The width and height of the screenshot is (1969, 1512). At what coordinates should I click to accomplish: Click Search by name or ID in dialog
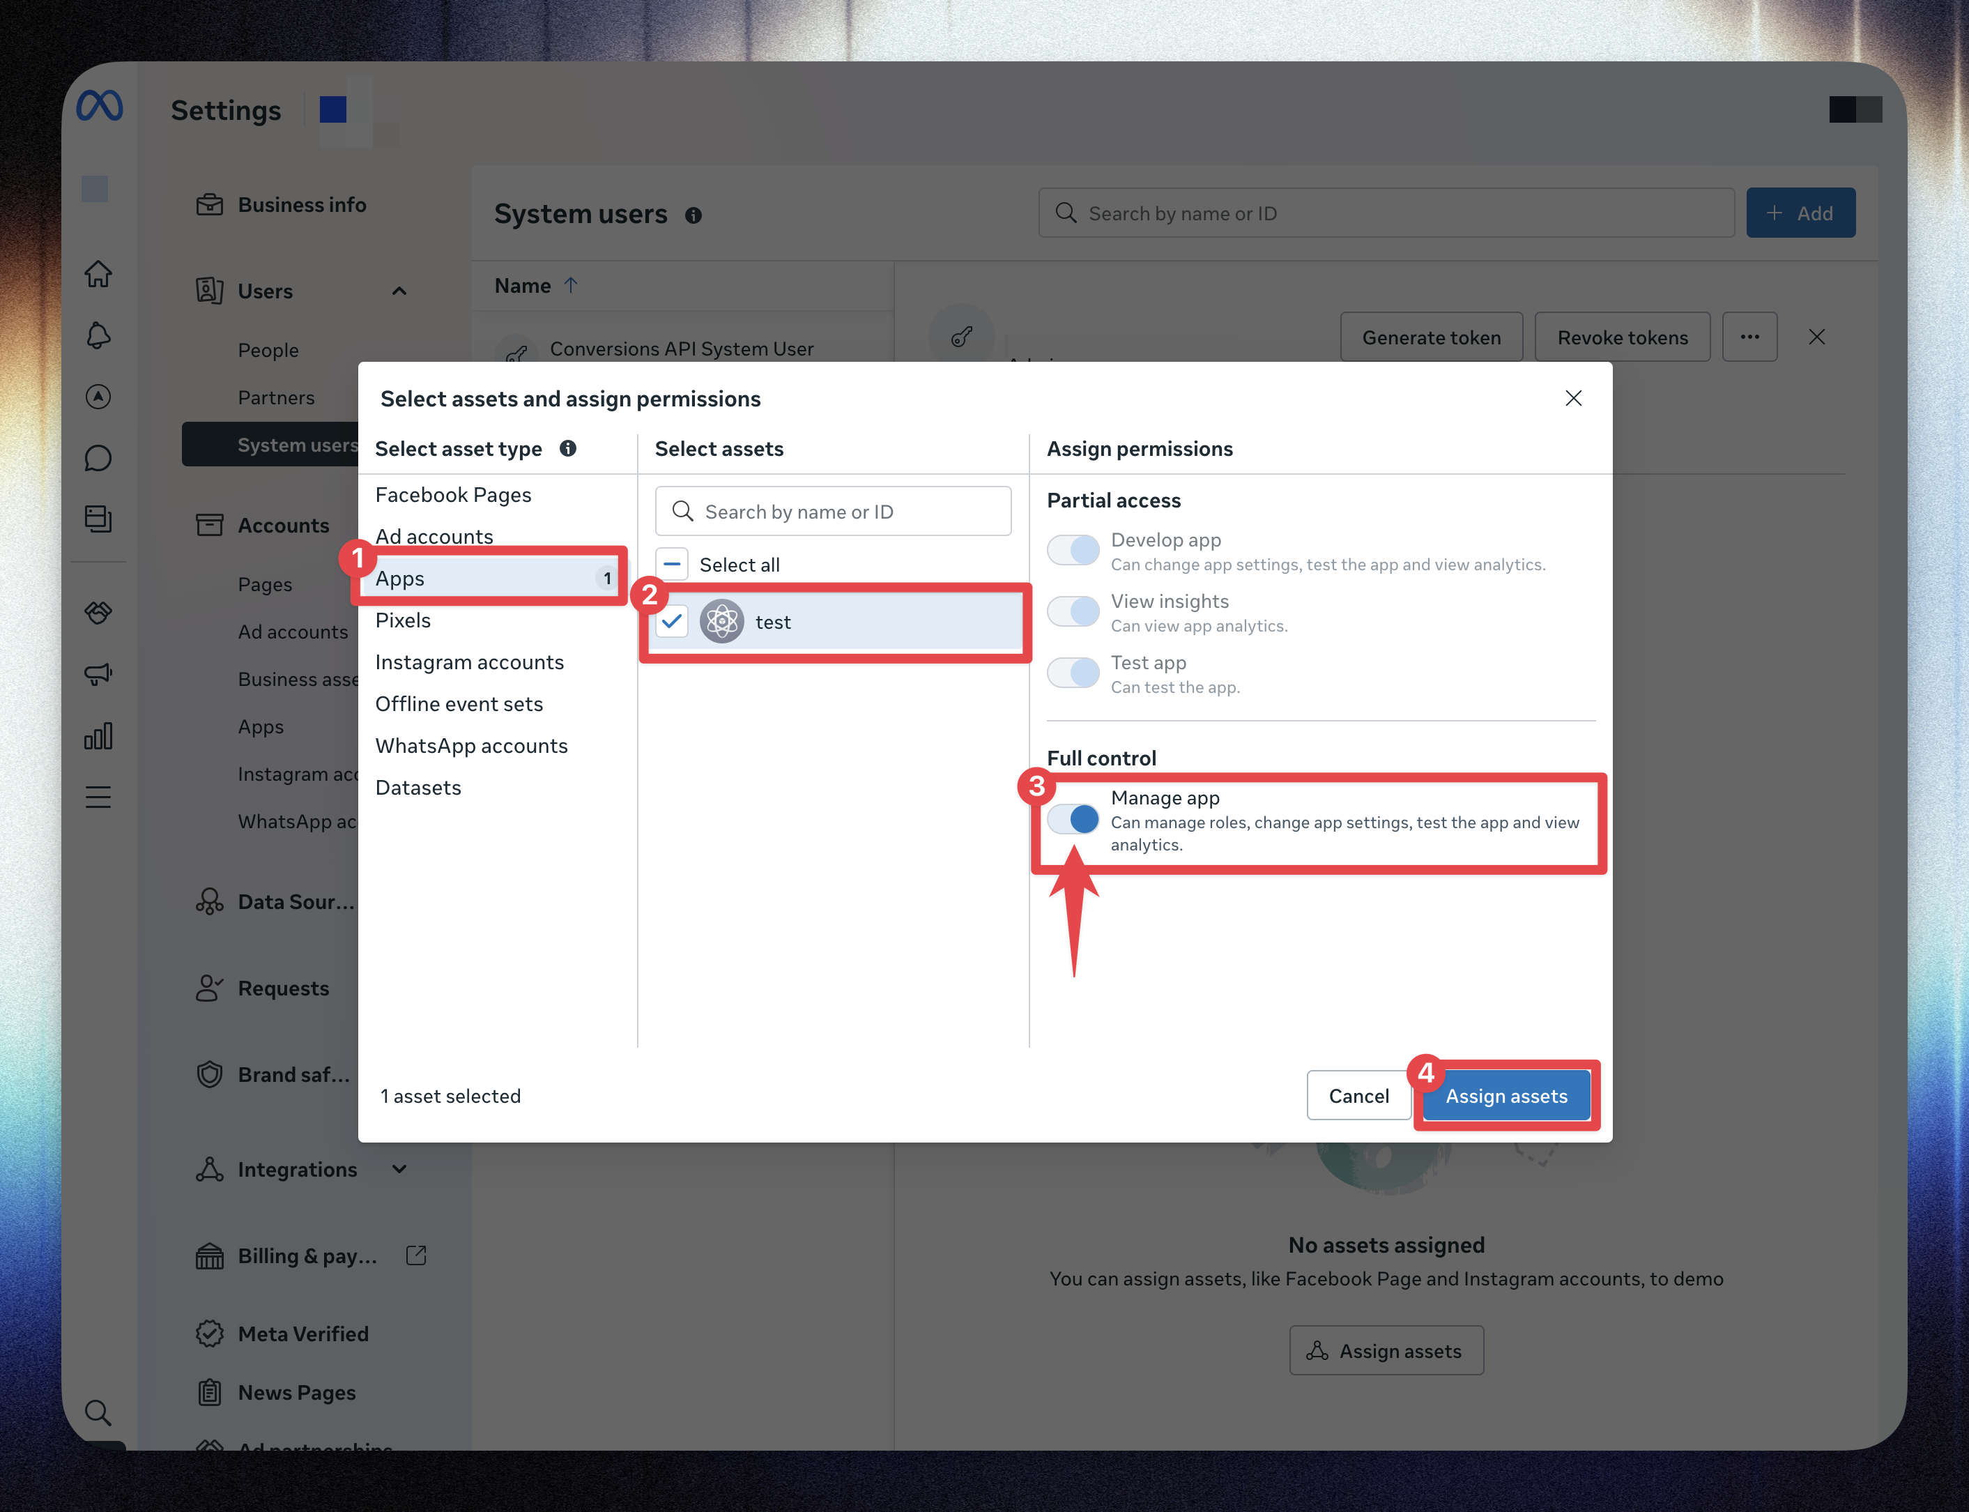[x=834, y=512]
